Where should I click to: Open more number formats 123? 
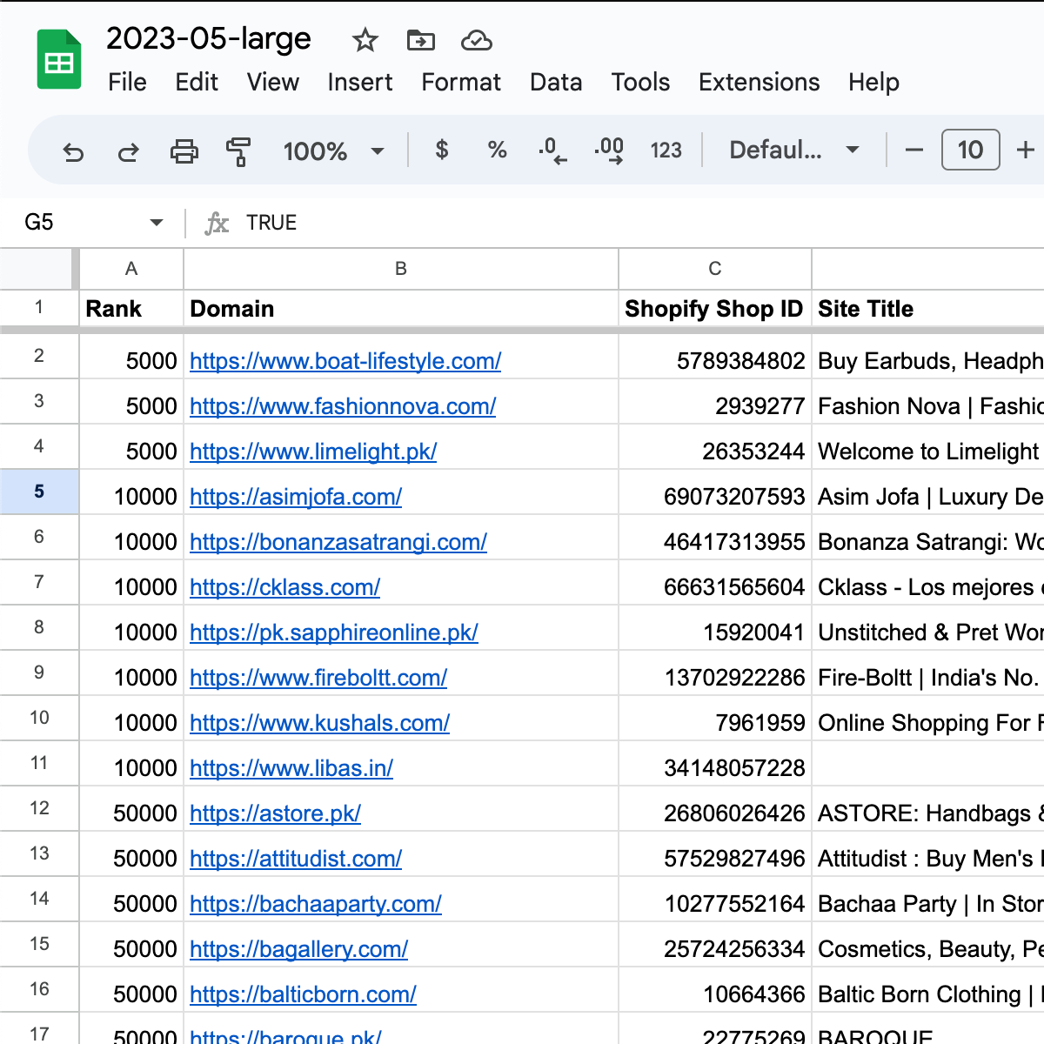point(666,151)
